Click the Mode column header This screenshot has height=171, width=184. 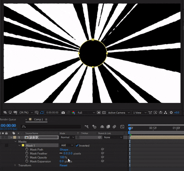tap(62, 133)
